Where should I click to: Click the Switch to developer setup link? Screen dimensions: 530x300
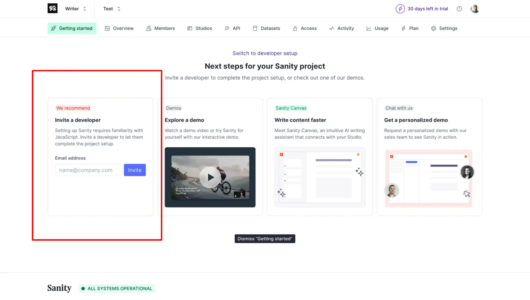pyautogui.click(x=265, y=53)
